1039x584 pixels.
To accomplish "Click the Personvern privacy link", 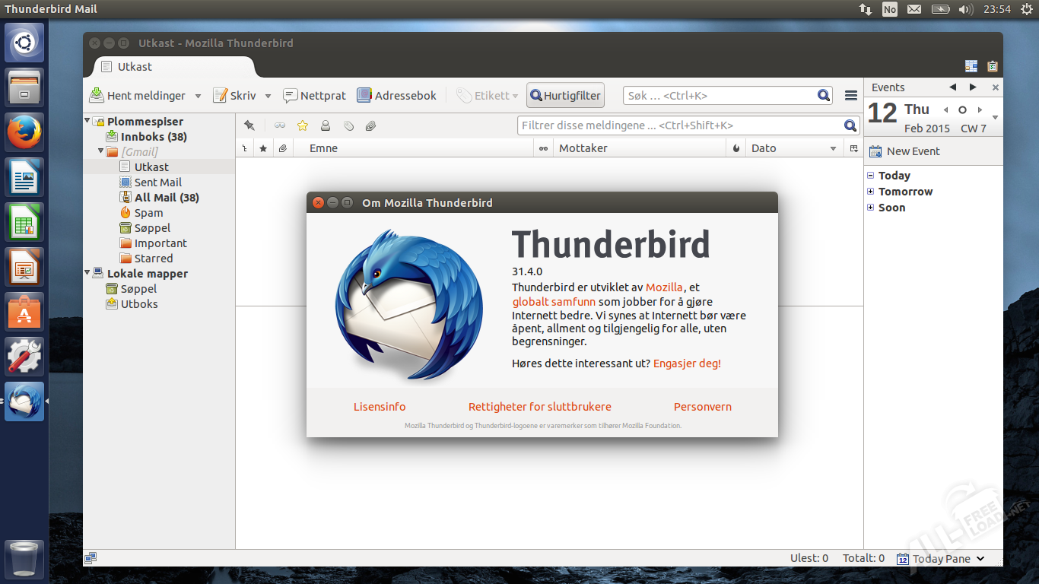I will [702, 407].
